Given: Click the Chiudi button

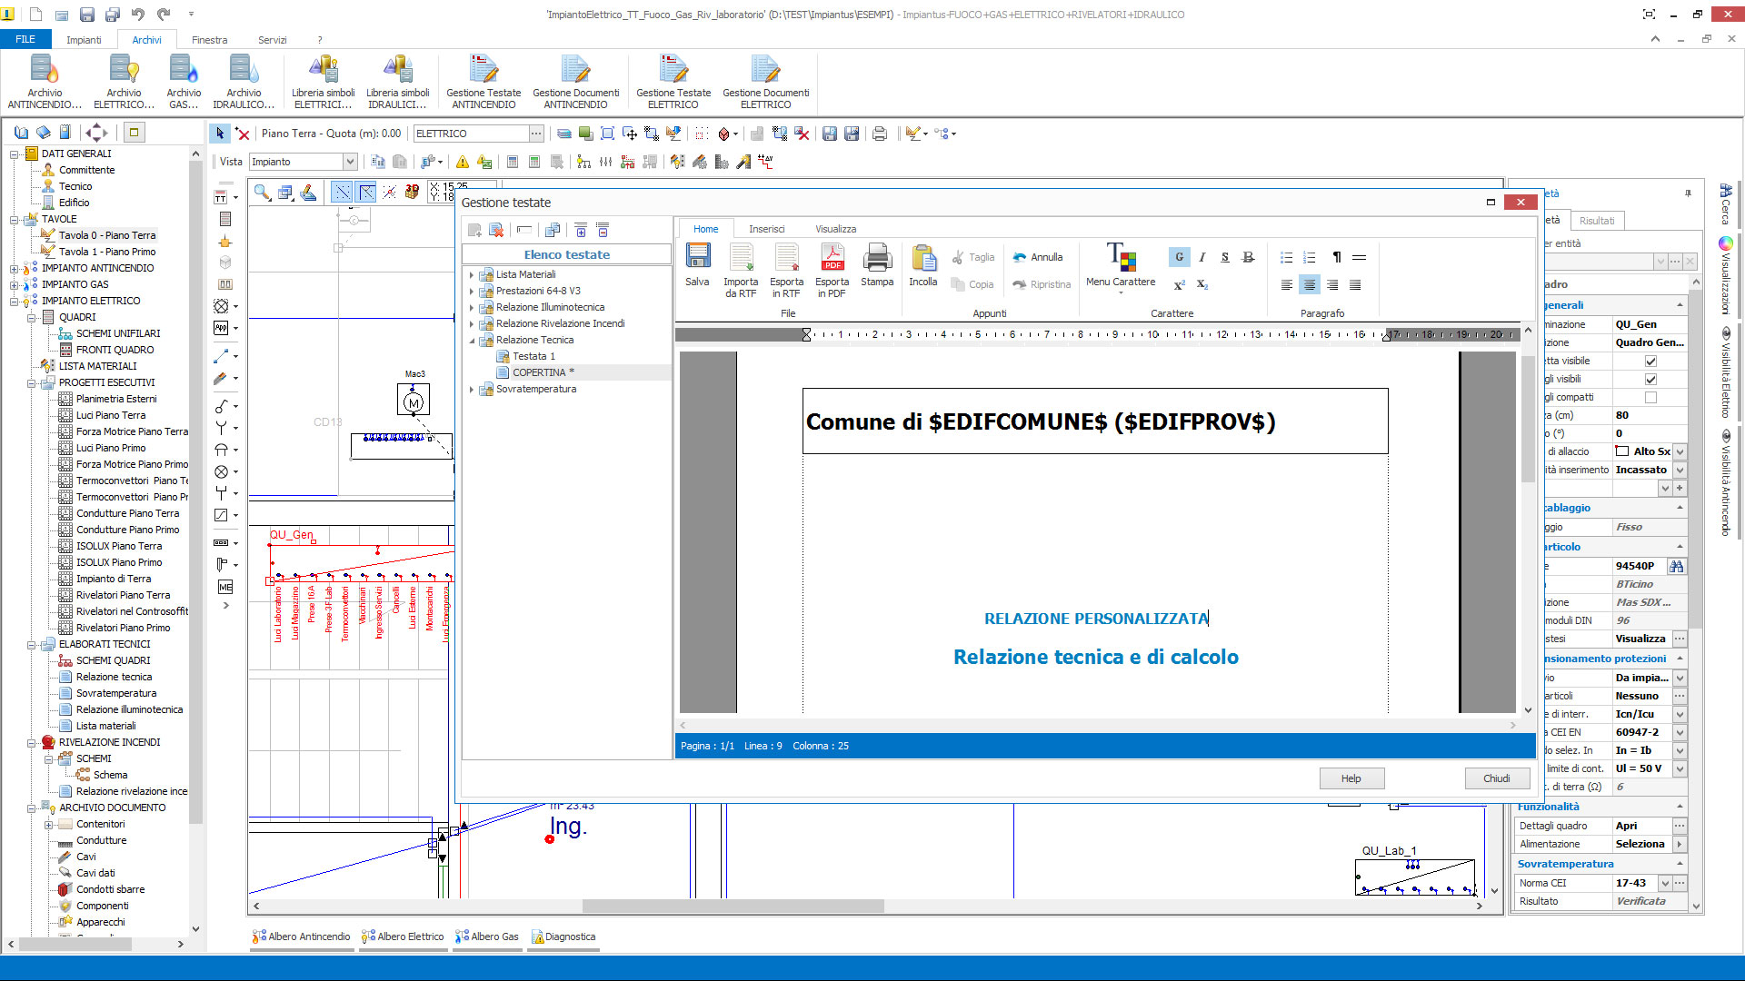Looking at the screenshot, I should tap(1497, 778).
